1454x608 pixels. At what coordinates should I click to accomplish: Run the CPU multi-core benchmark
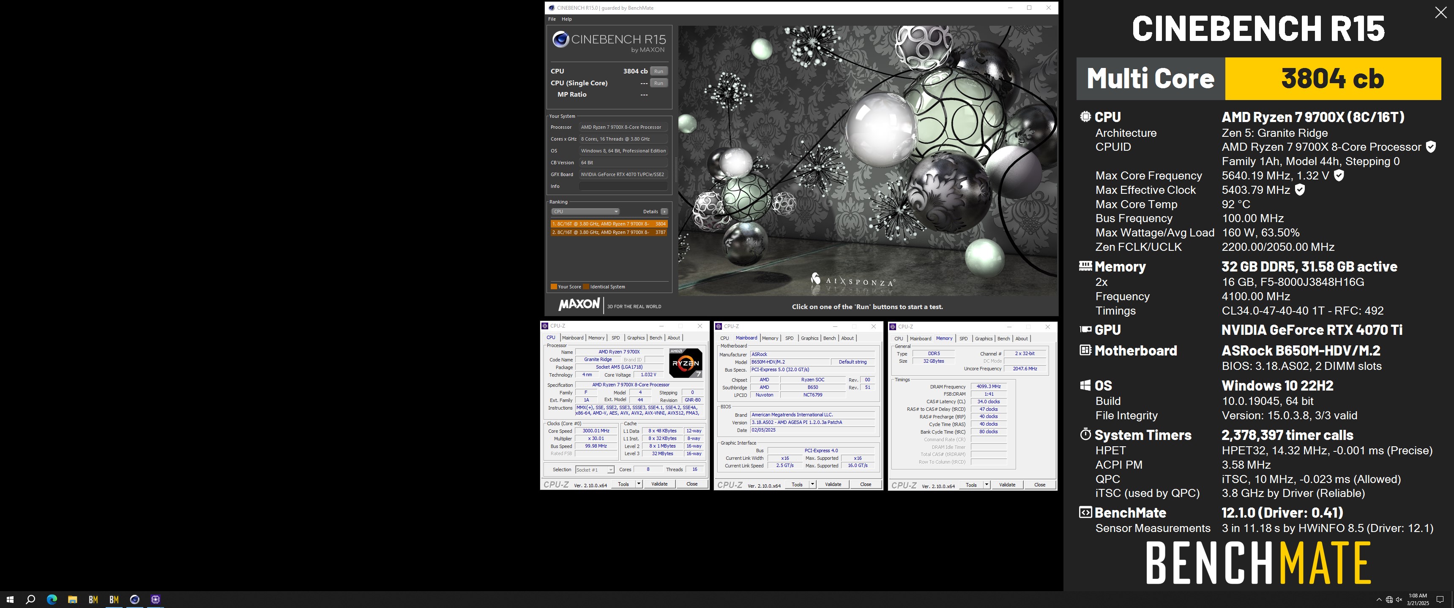click(x=659, y=71)
